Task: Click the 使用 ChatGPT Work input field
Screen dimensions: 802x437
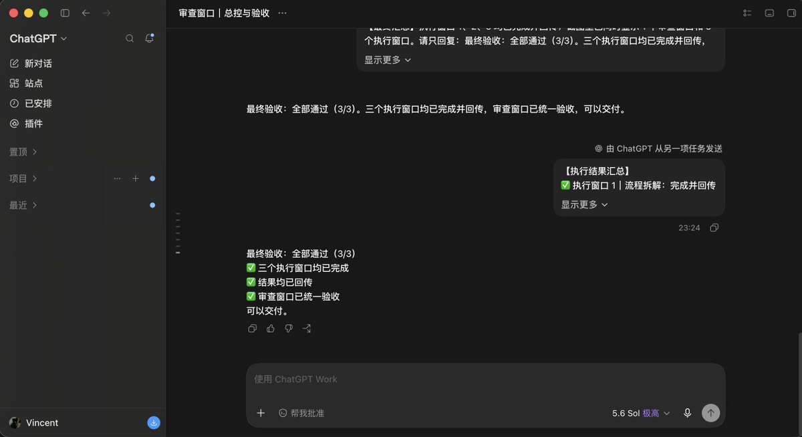Action: (485, 379)
